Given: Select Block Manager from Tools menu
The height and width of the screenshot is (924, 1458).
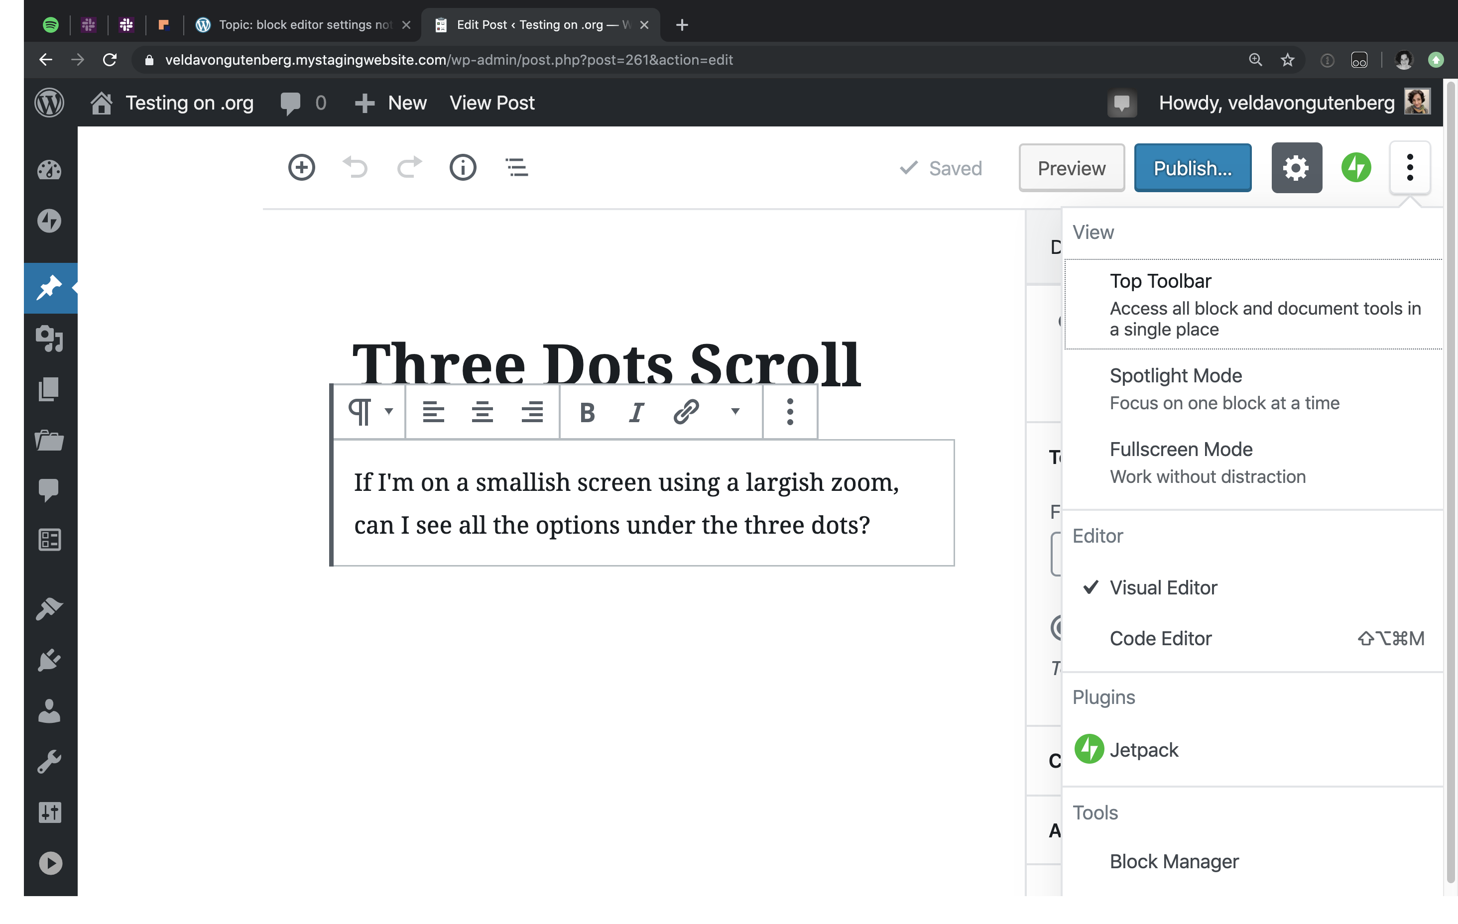Looking at the screenshot, I should click(x=1174, y=861).
